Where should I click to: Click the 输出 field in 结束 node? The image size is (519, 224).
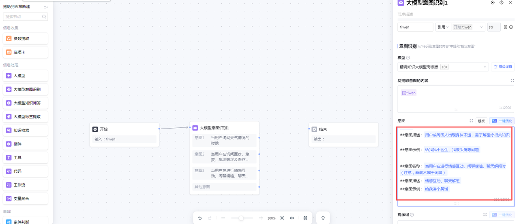pyautogui.click(x=343, y=139)
